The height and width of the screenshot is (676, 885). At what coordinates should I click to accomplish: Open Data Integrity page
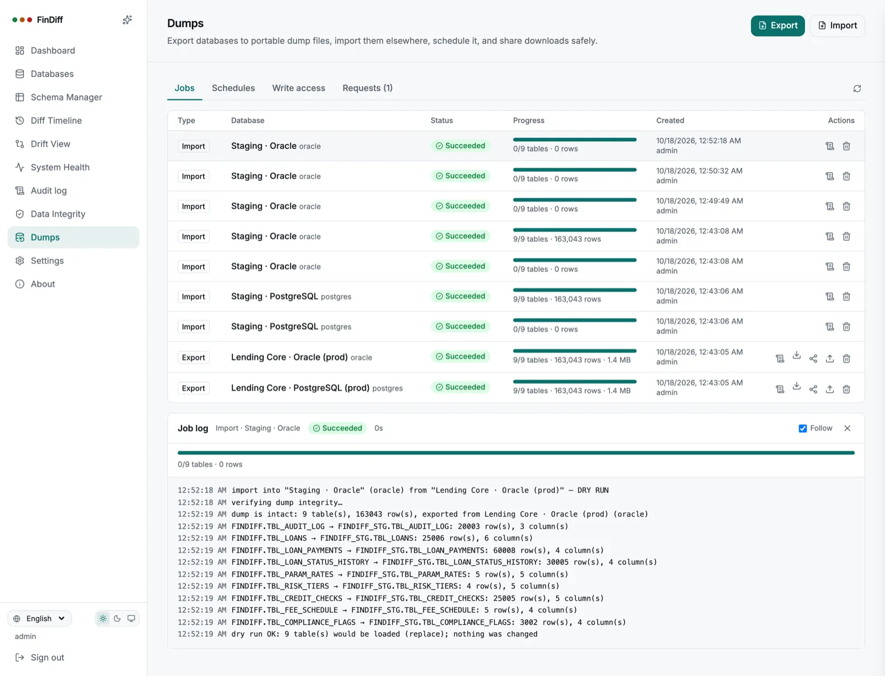point(74,214)
